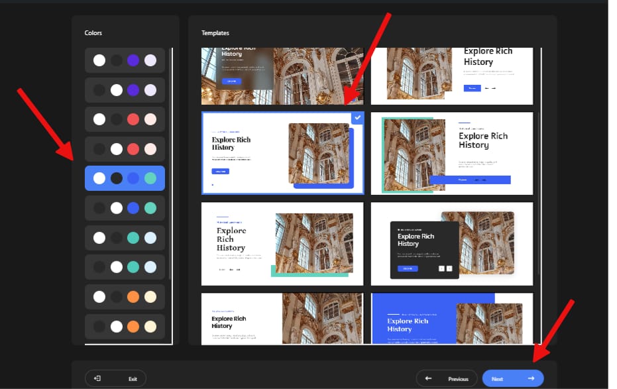Click the exit door icon
Viewport: 617px width, 389px height.
pos(97,378)
